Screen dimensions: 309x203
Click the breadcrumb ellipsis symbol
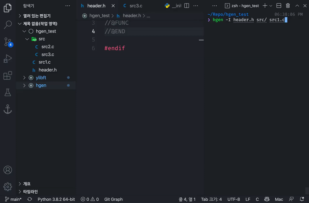[x=148, y=16]
